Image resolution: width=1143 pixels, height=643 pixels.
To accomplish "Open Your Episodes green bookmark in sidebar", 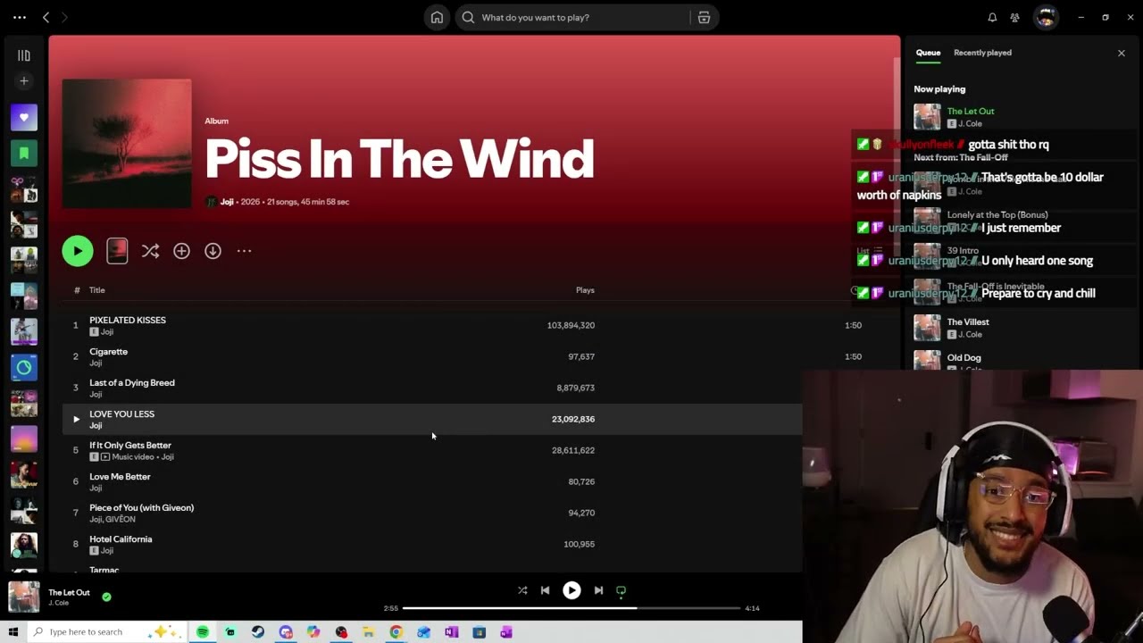I will pos(24,153).
